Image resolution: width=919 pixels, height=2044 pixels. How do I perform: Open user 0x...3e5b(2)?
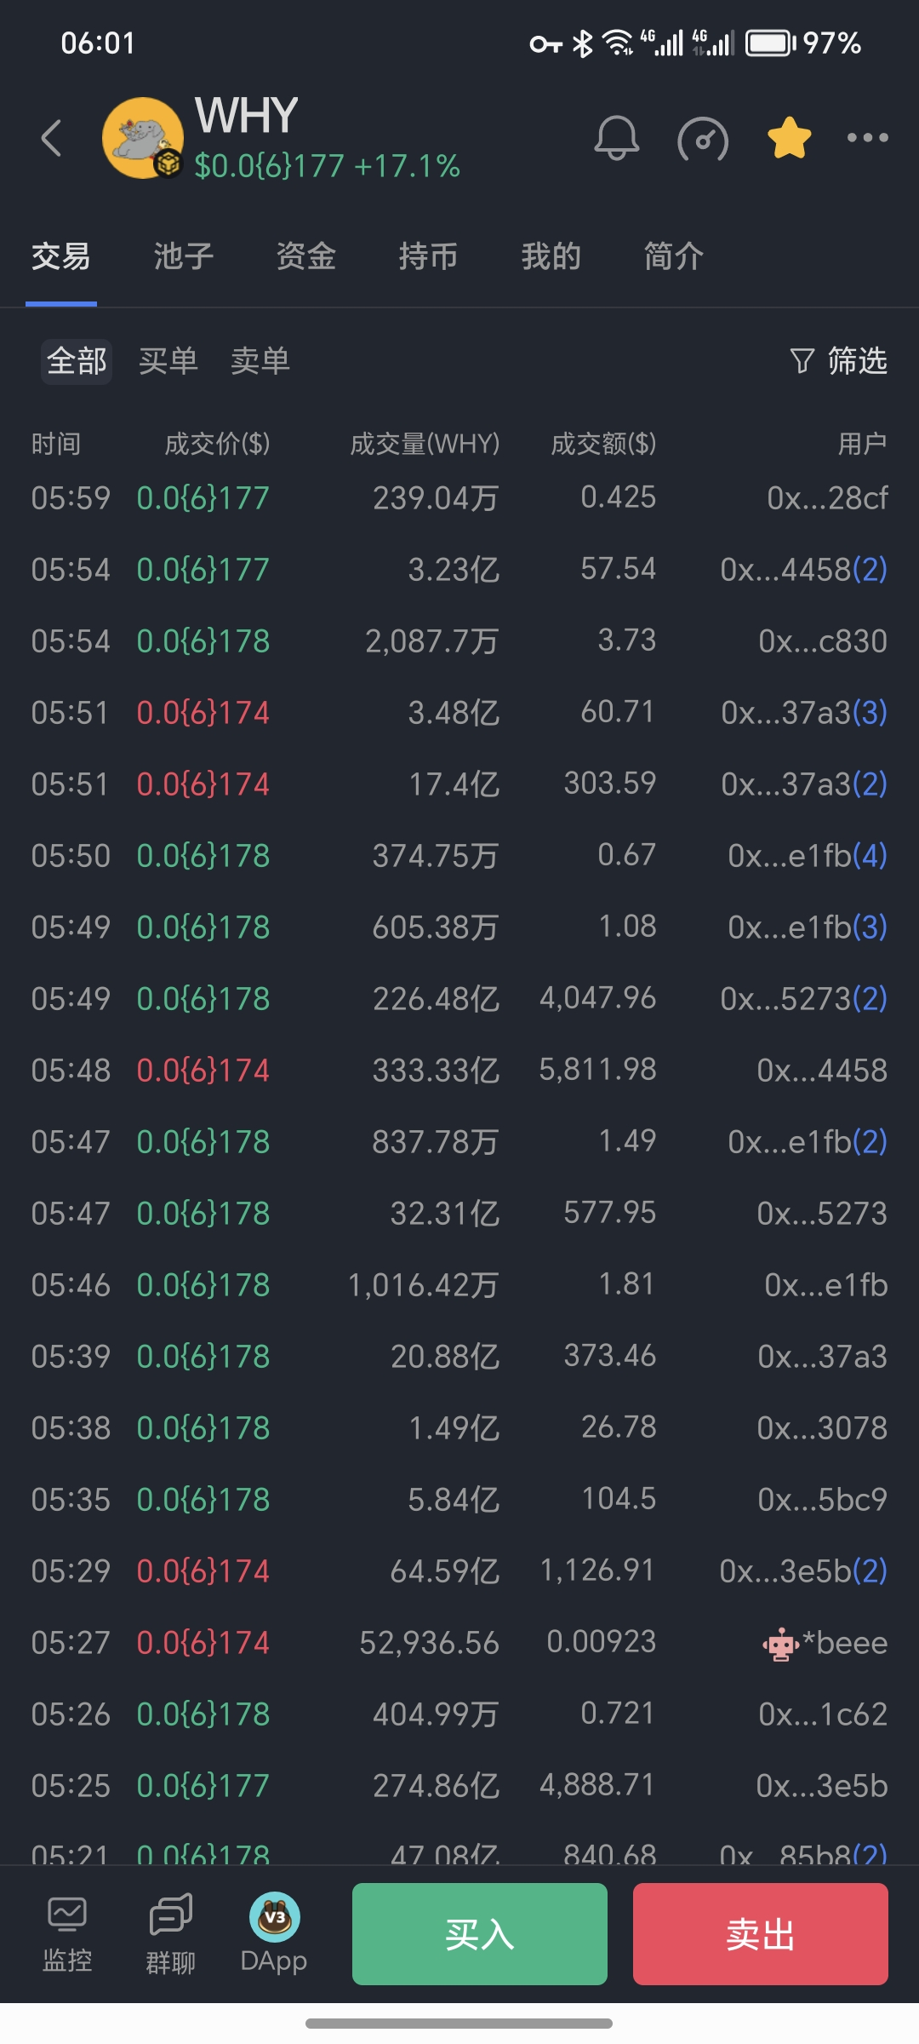tap(803, 1570)
